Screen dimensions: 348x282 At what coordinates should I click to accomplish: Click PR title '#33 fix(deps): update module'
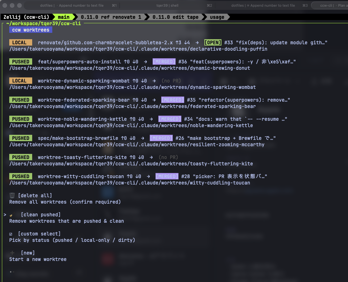tap(276, 43)
